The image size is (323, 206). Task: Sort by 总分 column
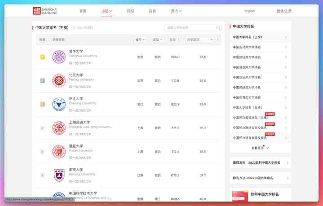coord(174,39)
